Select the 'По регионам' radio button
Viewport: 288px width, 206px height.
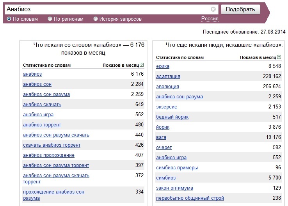coord(50,19)
